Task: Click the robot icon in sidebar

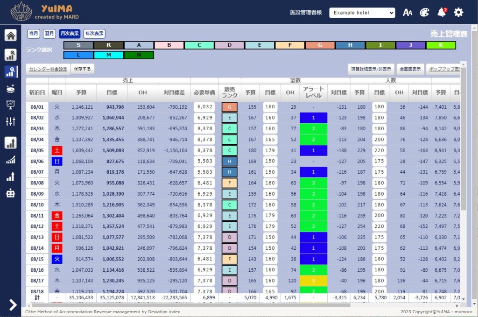Action: point(10,193)
